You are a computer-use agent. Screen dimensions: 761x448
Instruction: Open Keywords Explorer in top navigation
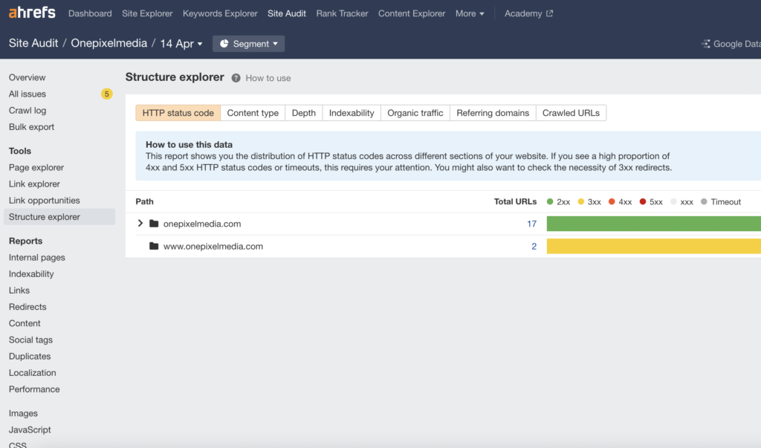(x=220, y=13)
